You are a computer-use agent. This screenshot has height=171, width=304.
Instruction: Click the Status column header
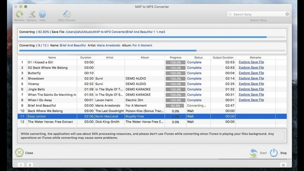[198, 58]
